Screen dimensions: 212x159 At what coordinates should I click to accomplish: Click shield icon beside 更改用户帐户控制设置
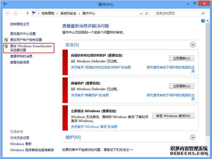[x=6, y=40]
